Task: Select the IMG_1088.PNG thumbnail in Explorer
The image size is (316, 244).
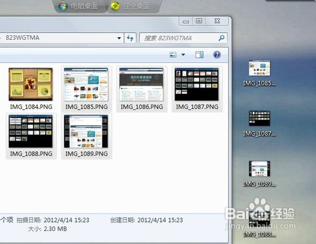Action: (30, 131)
